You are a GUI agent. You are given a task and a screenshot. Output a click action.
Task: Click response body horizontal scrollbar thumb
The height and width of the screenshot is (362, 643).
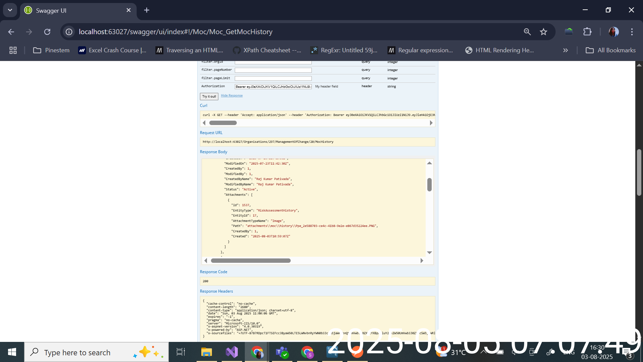[x=251, y=261]
